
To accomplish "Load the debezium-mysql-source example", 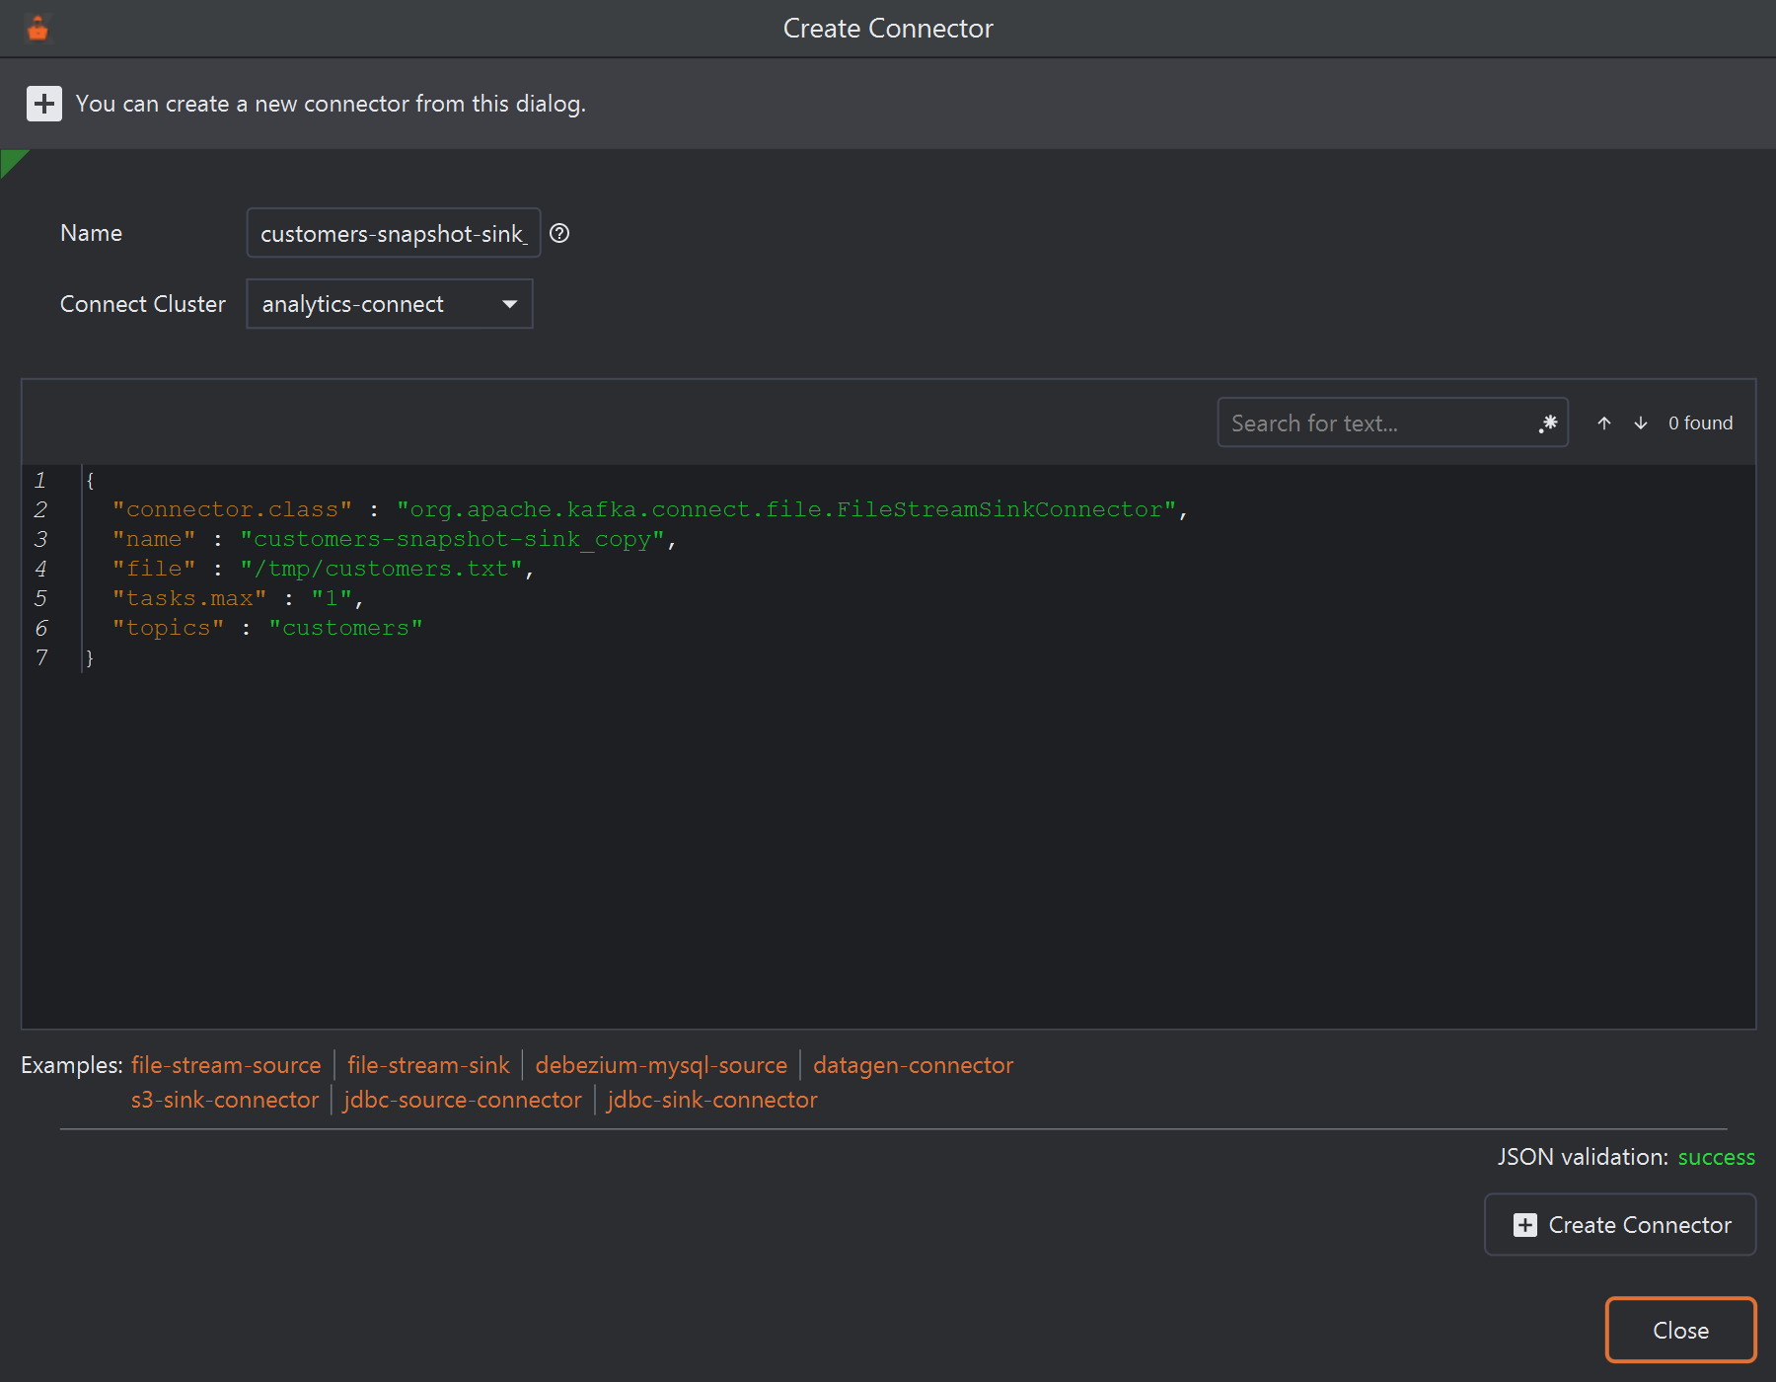I will (661, 1065).
